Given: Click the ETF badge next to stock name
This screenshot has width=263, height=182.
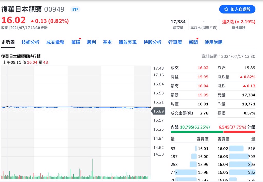Looking at the screenshot, I should (75, 9).
